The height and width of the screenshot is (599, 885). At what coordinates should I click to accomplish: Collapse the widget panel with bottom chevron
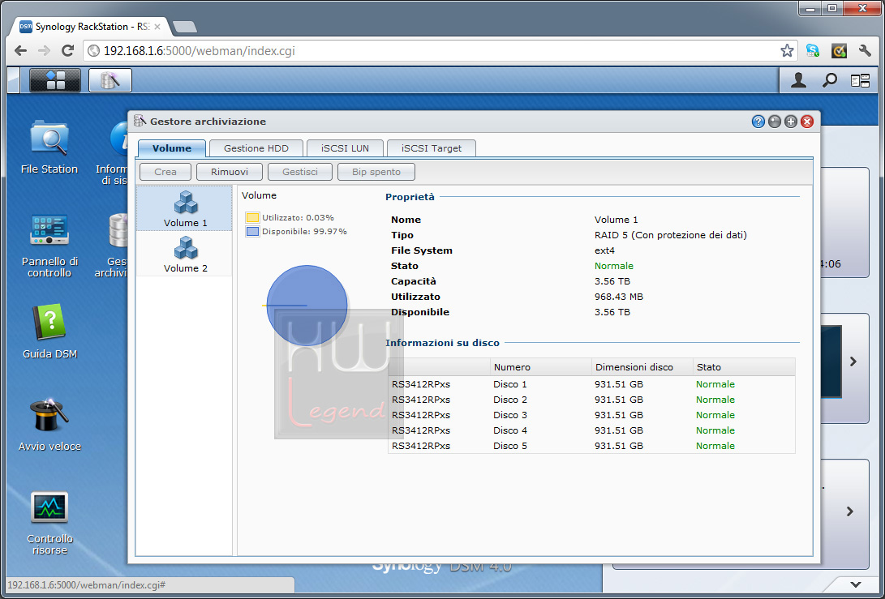click(x=856, y=585)
